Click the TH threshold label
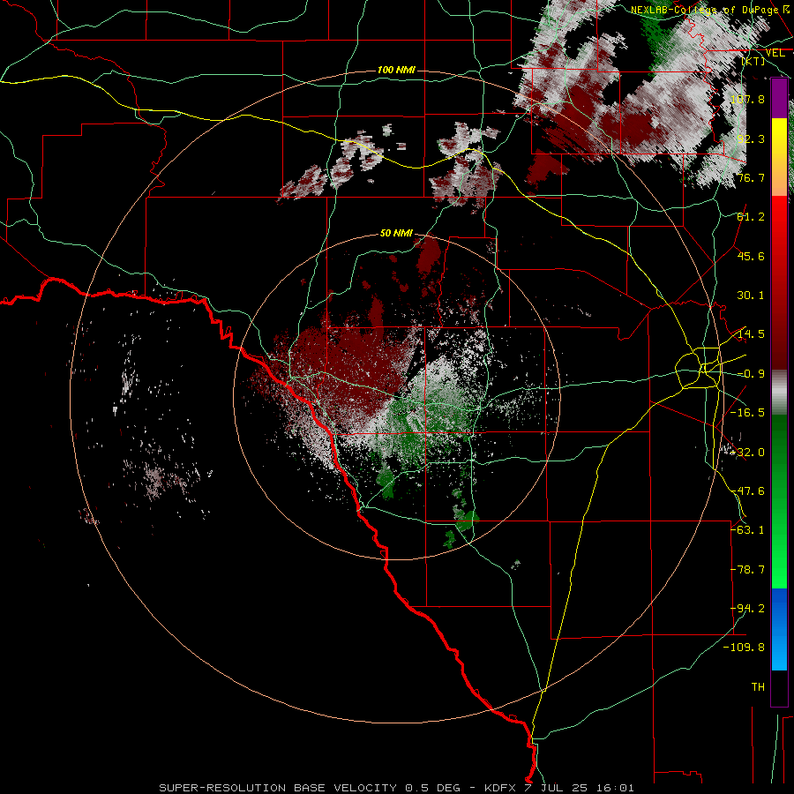This screenshot has height=794, width=794. click(x=758, y=687)
